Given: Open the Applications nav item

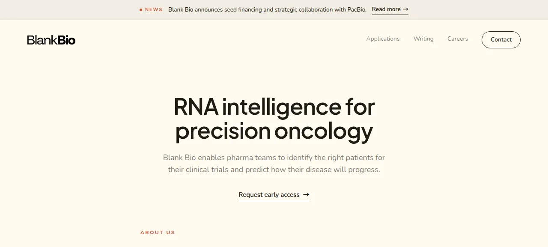Looking at the screenshot, I should point(383,39).
